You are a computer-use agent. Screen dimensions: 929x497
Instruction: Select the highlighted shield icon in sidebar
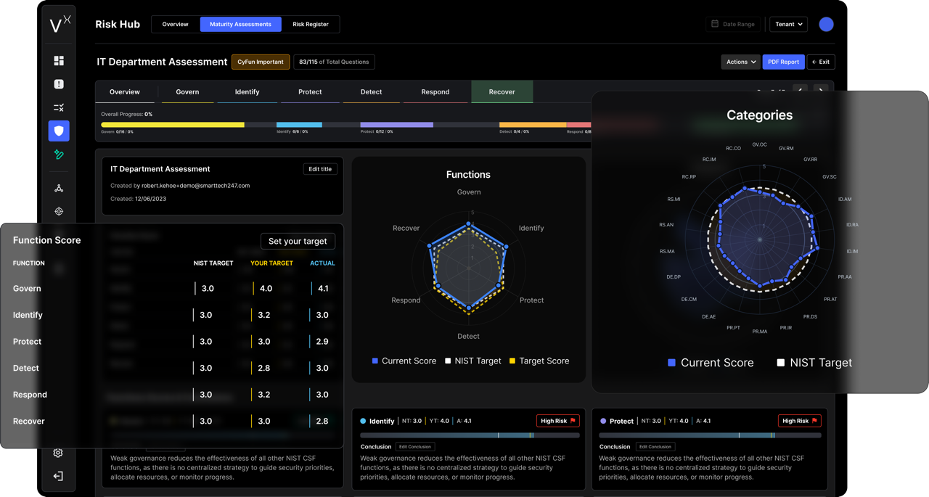[x=59, y=131]
